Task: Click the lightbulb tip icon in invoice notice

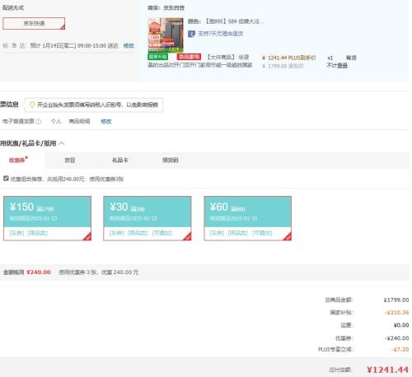Action: [x=32, y=105]
